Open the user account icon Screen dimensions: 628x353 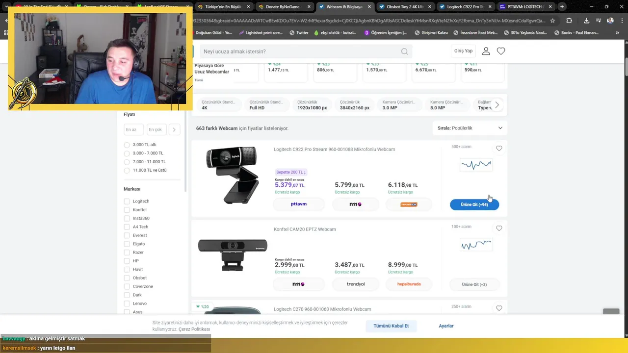pyautogui.click(x=486, y=51)
